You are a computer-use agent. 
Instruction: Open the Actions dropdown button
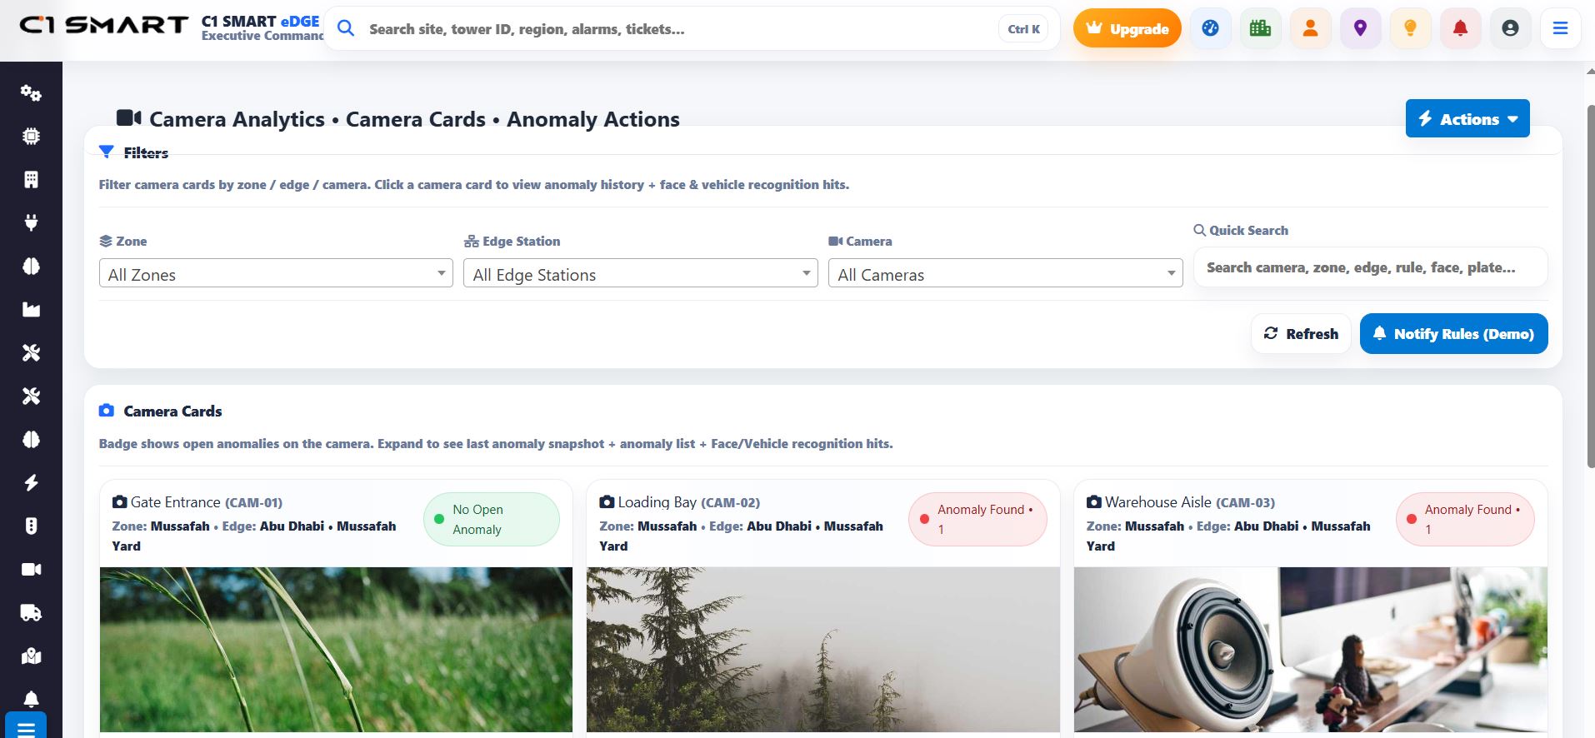point(1467,119)
